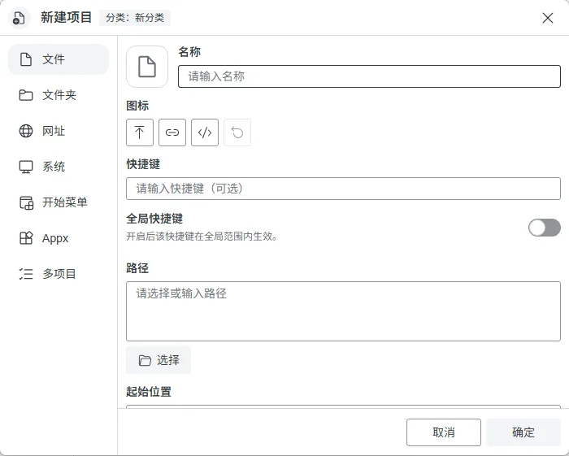Click the 快捷键 input field
This screenshot has height=456, width=569.
pyautogui.click(x=343, y=189)
